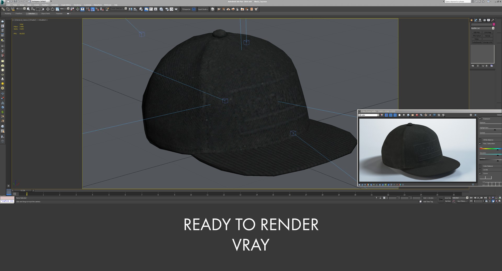The width and height of the screenshot is (502, 271).
Task: Save image in V-Ray frame buffer
Action: (x=408, y=115)
